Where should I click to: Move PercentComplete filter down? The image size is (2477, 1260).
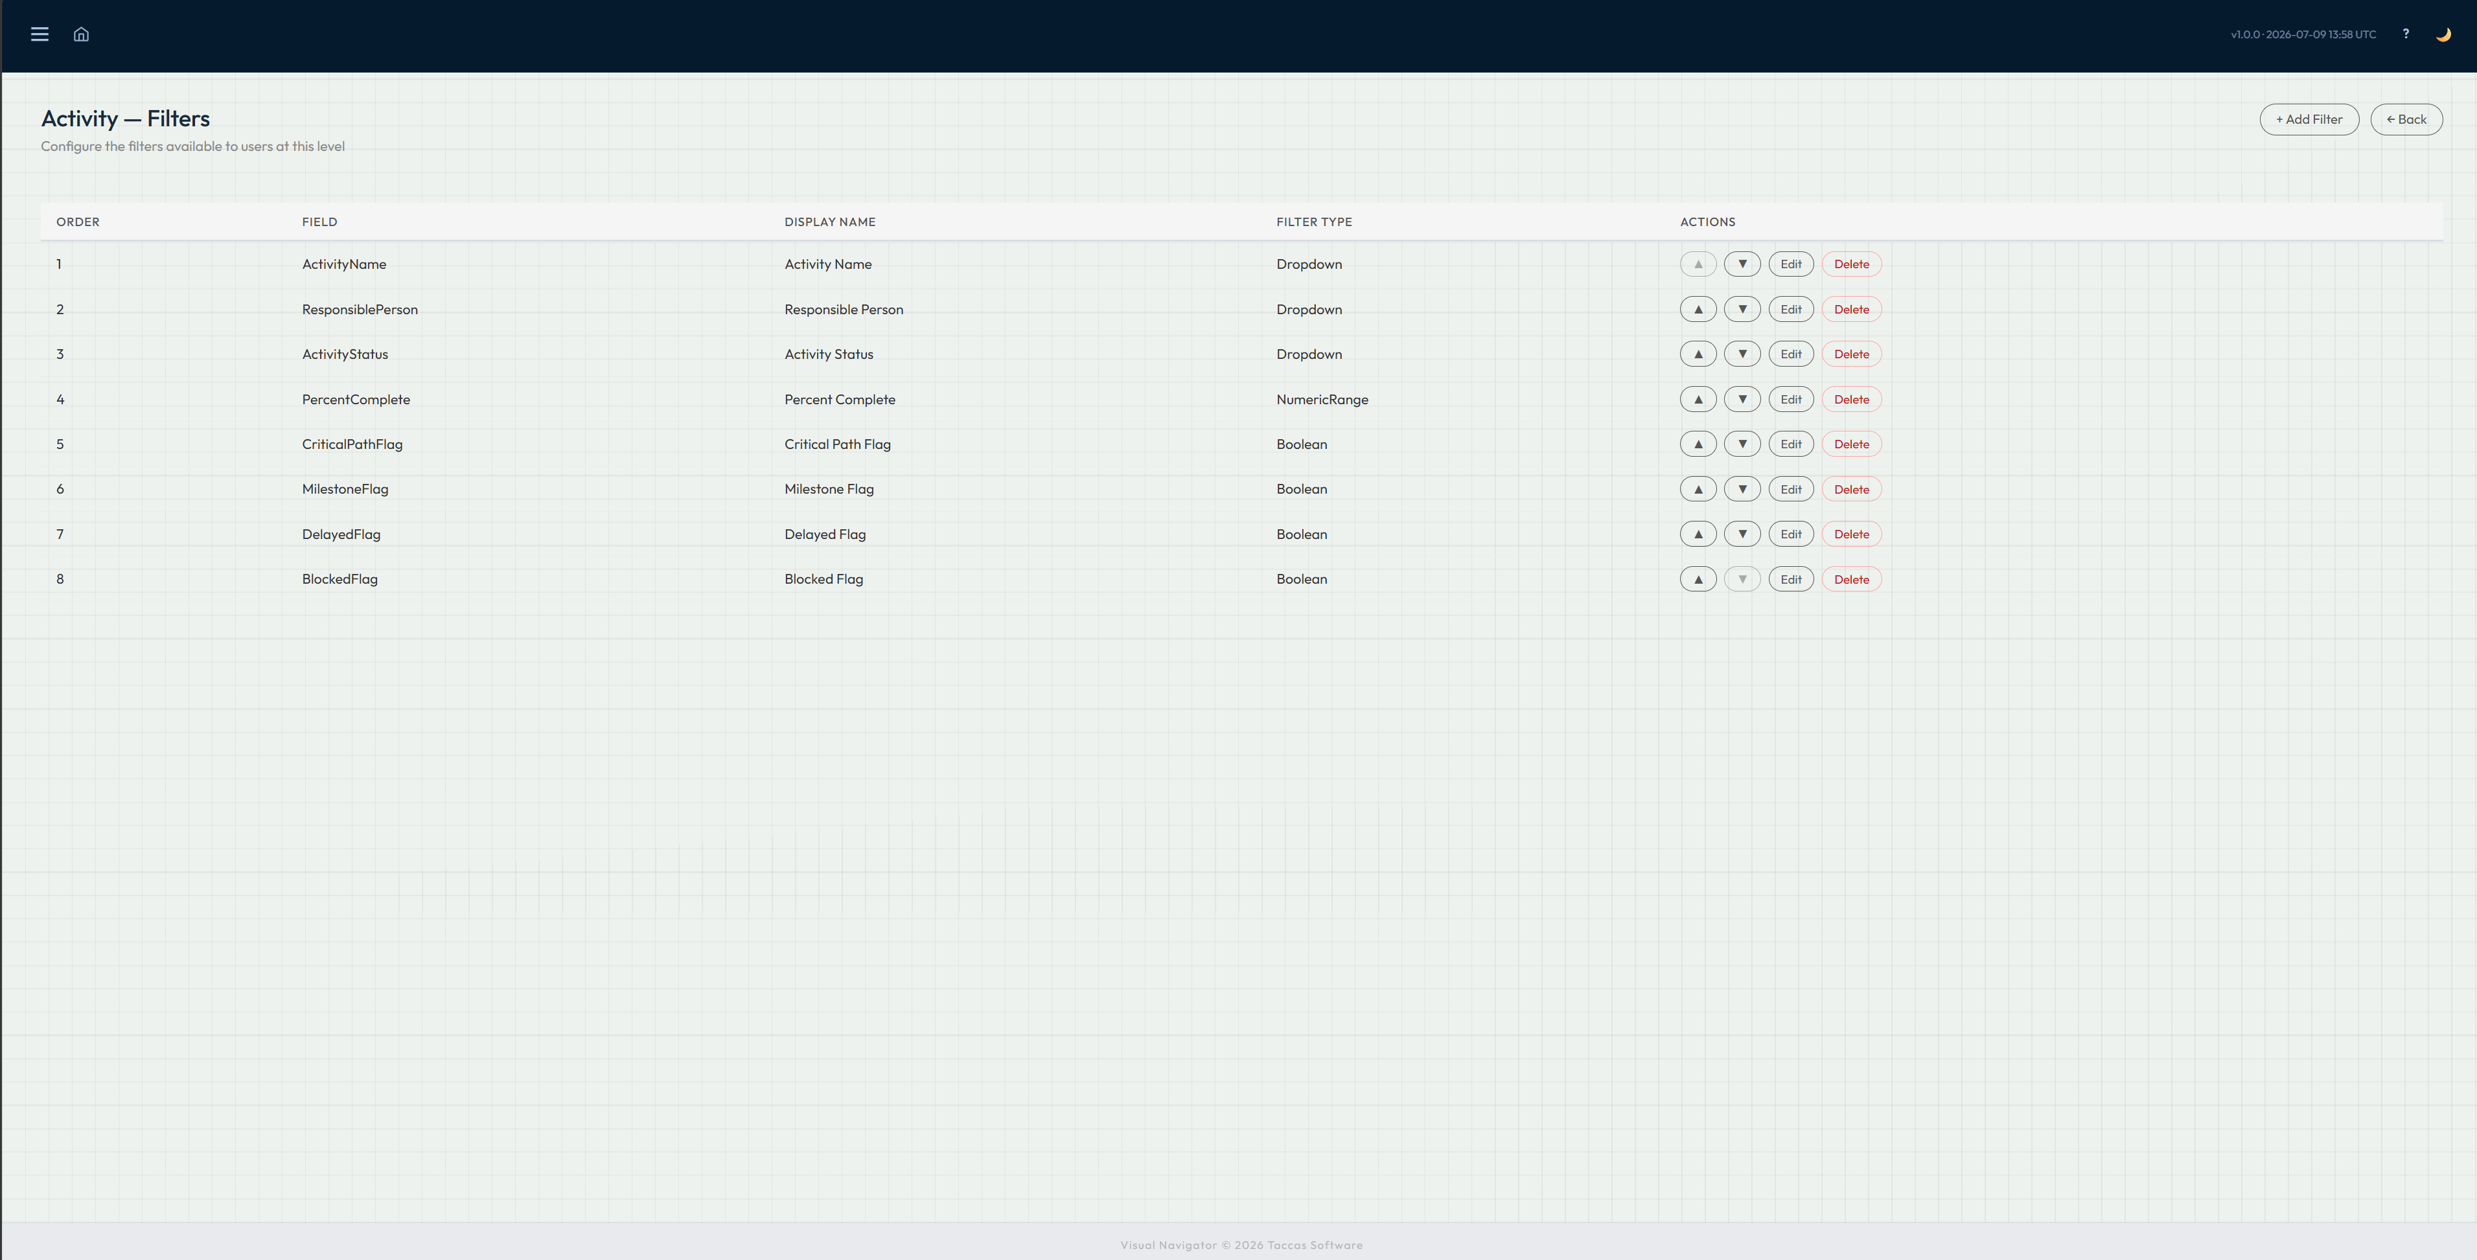[x=1742, y=399]
